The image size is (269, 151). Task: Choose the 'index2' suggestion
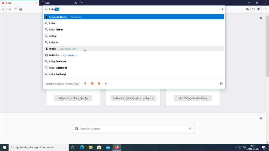(x=134, y=36)
